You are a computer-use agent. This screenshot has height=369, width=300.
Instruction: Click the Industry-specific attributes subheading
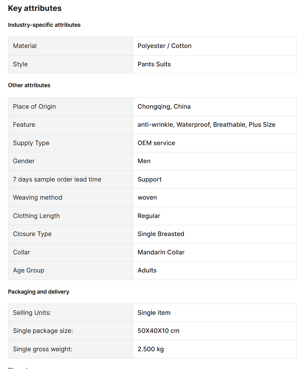(44, 25)
